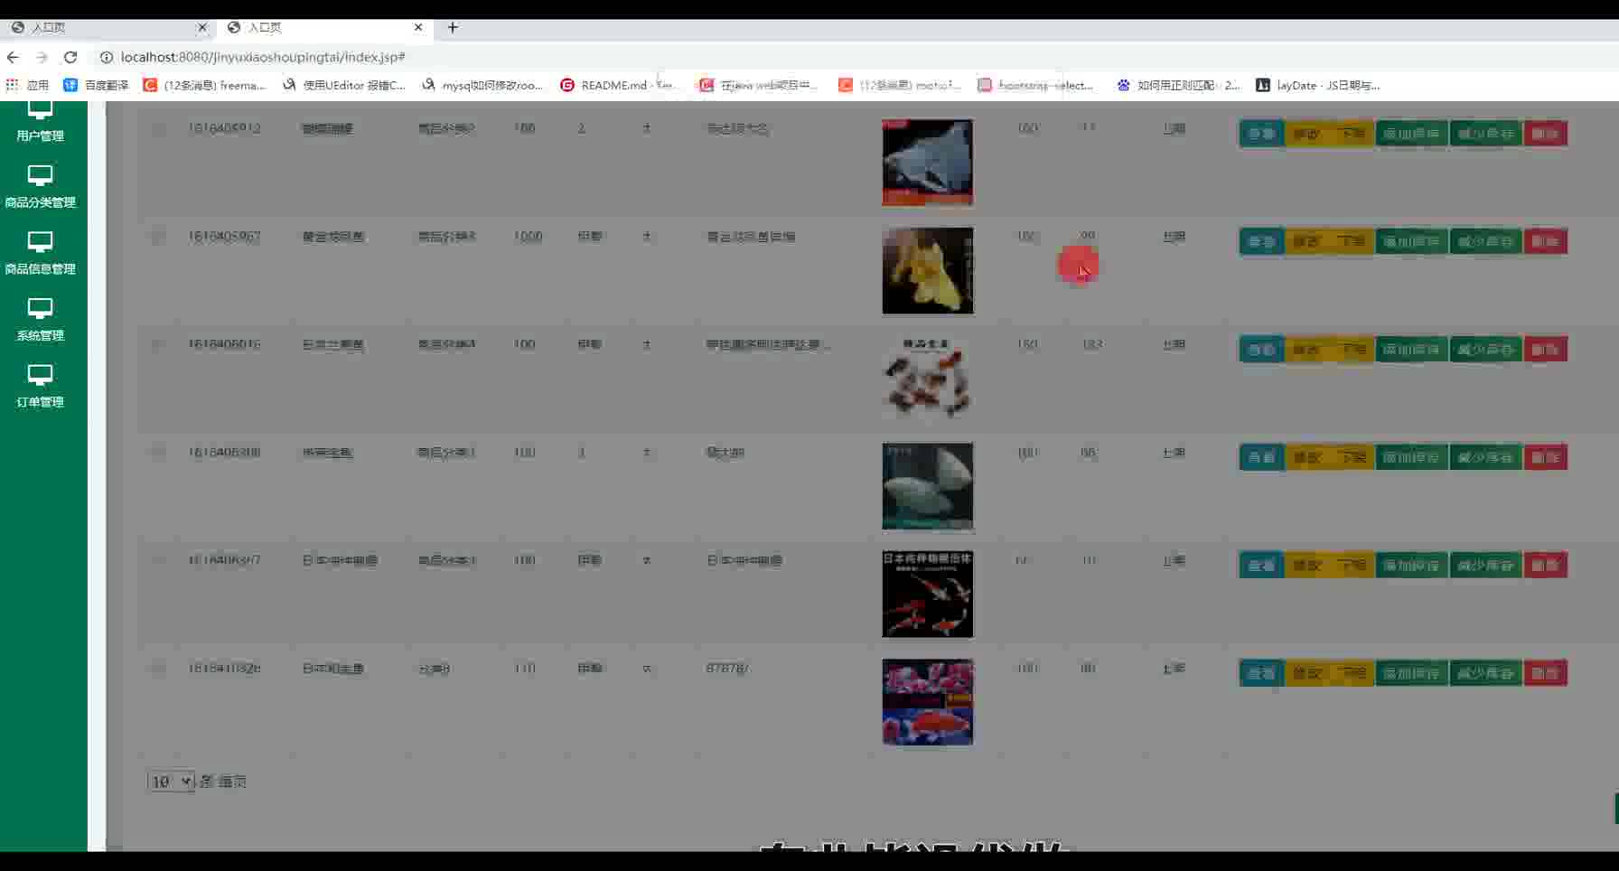Open the black Japanese koi poster thumbnail
This screenshot has height=871, width=1619.
pos(928,595)
